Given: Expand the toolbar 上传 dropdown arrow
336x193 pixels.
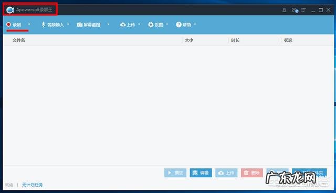Looking at the screenshot, I should coord(139,25).
